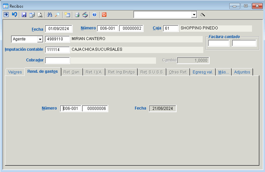
Task: Click the Caja field containing 61
Action: tap(171, 29)
